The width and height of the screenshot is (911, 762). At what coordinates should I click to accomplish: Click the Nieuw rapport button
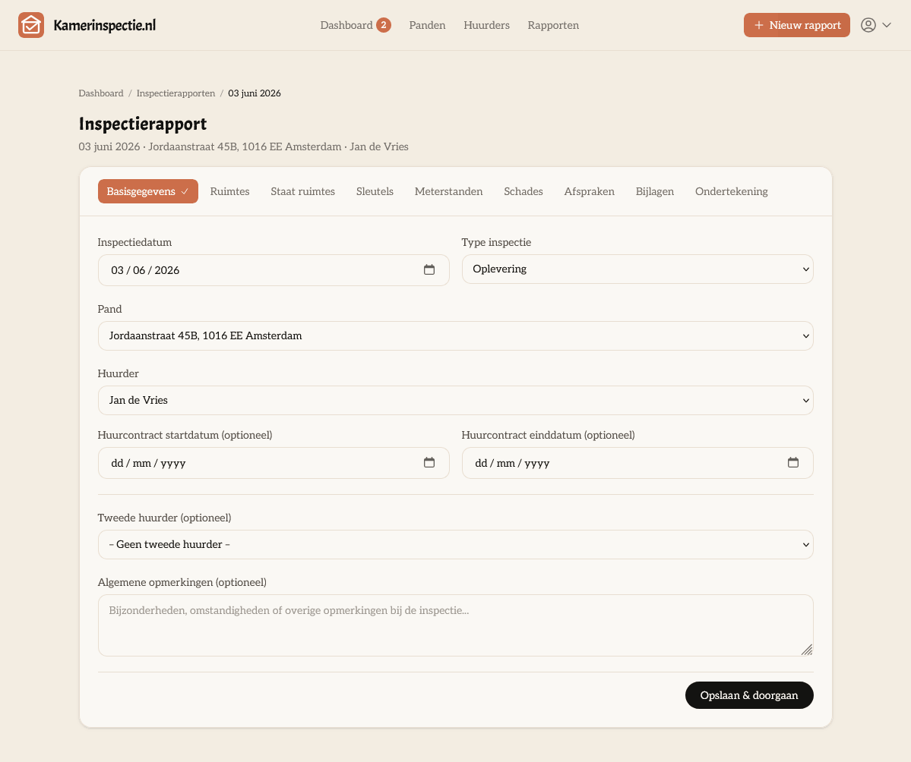[796, 25]
